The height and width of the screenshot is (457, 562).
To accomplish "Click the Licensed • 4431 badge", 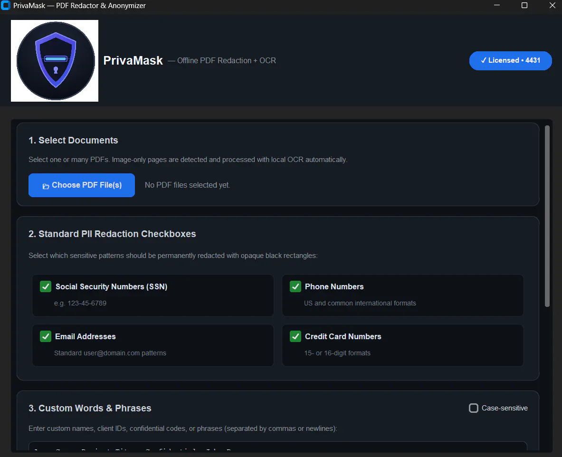I will [510, 61].
